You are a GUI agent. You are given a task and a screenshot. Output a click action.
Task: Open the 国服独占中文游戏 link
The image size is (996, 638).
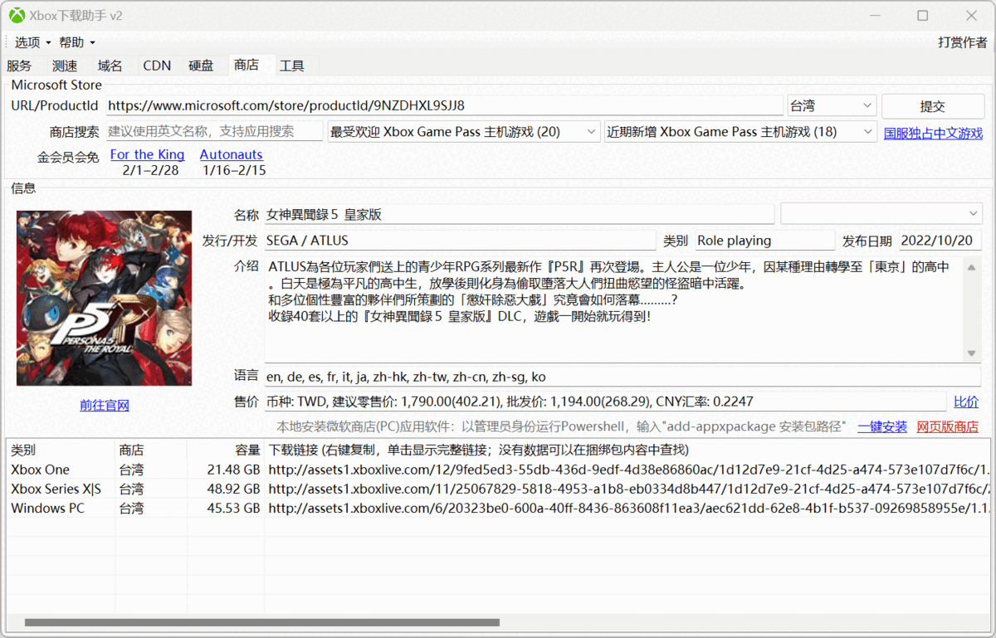[x=933, y=133]
